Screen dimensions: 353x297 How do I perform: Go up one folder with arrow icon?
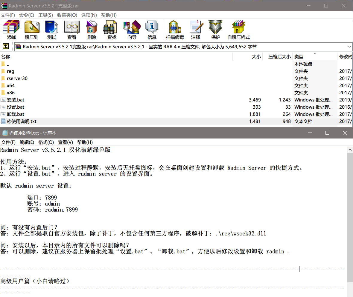(x=6, y=47)
